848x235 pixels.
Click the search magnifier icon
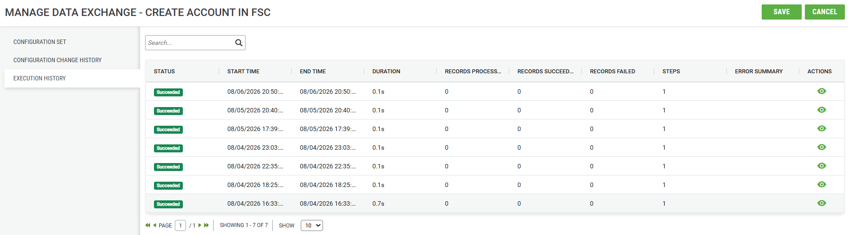coord(238,43)
